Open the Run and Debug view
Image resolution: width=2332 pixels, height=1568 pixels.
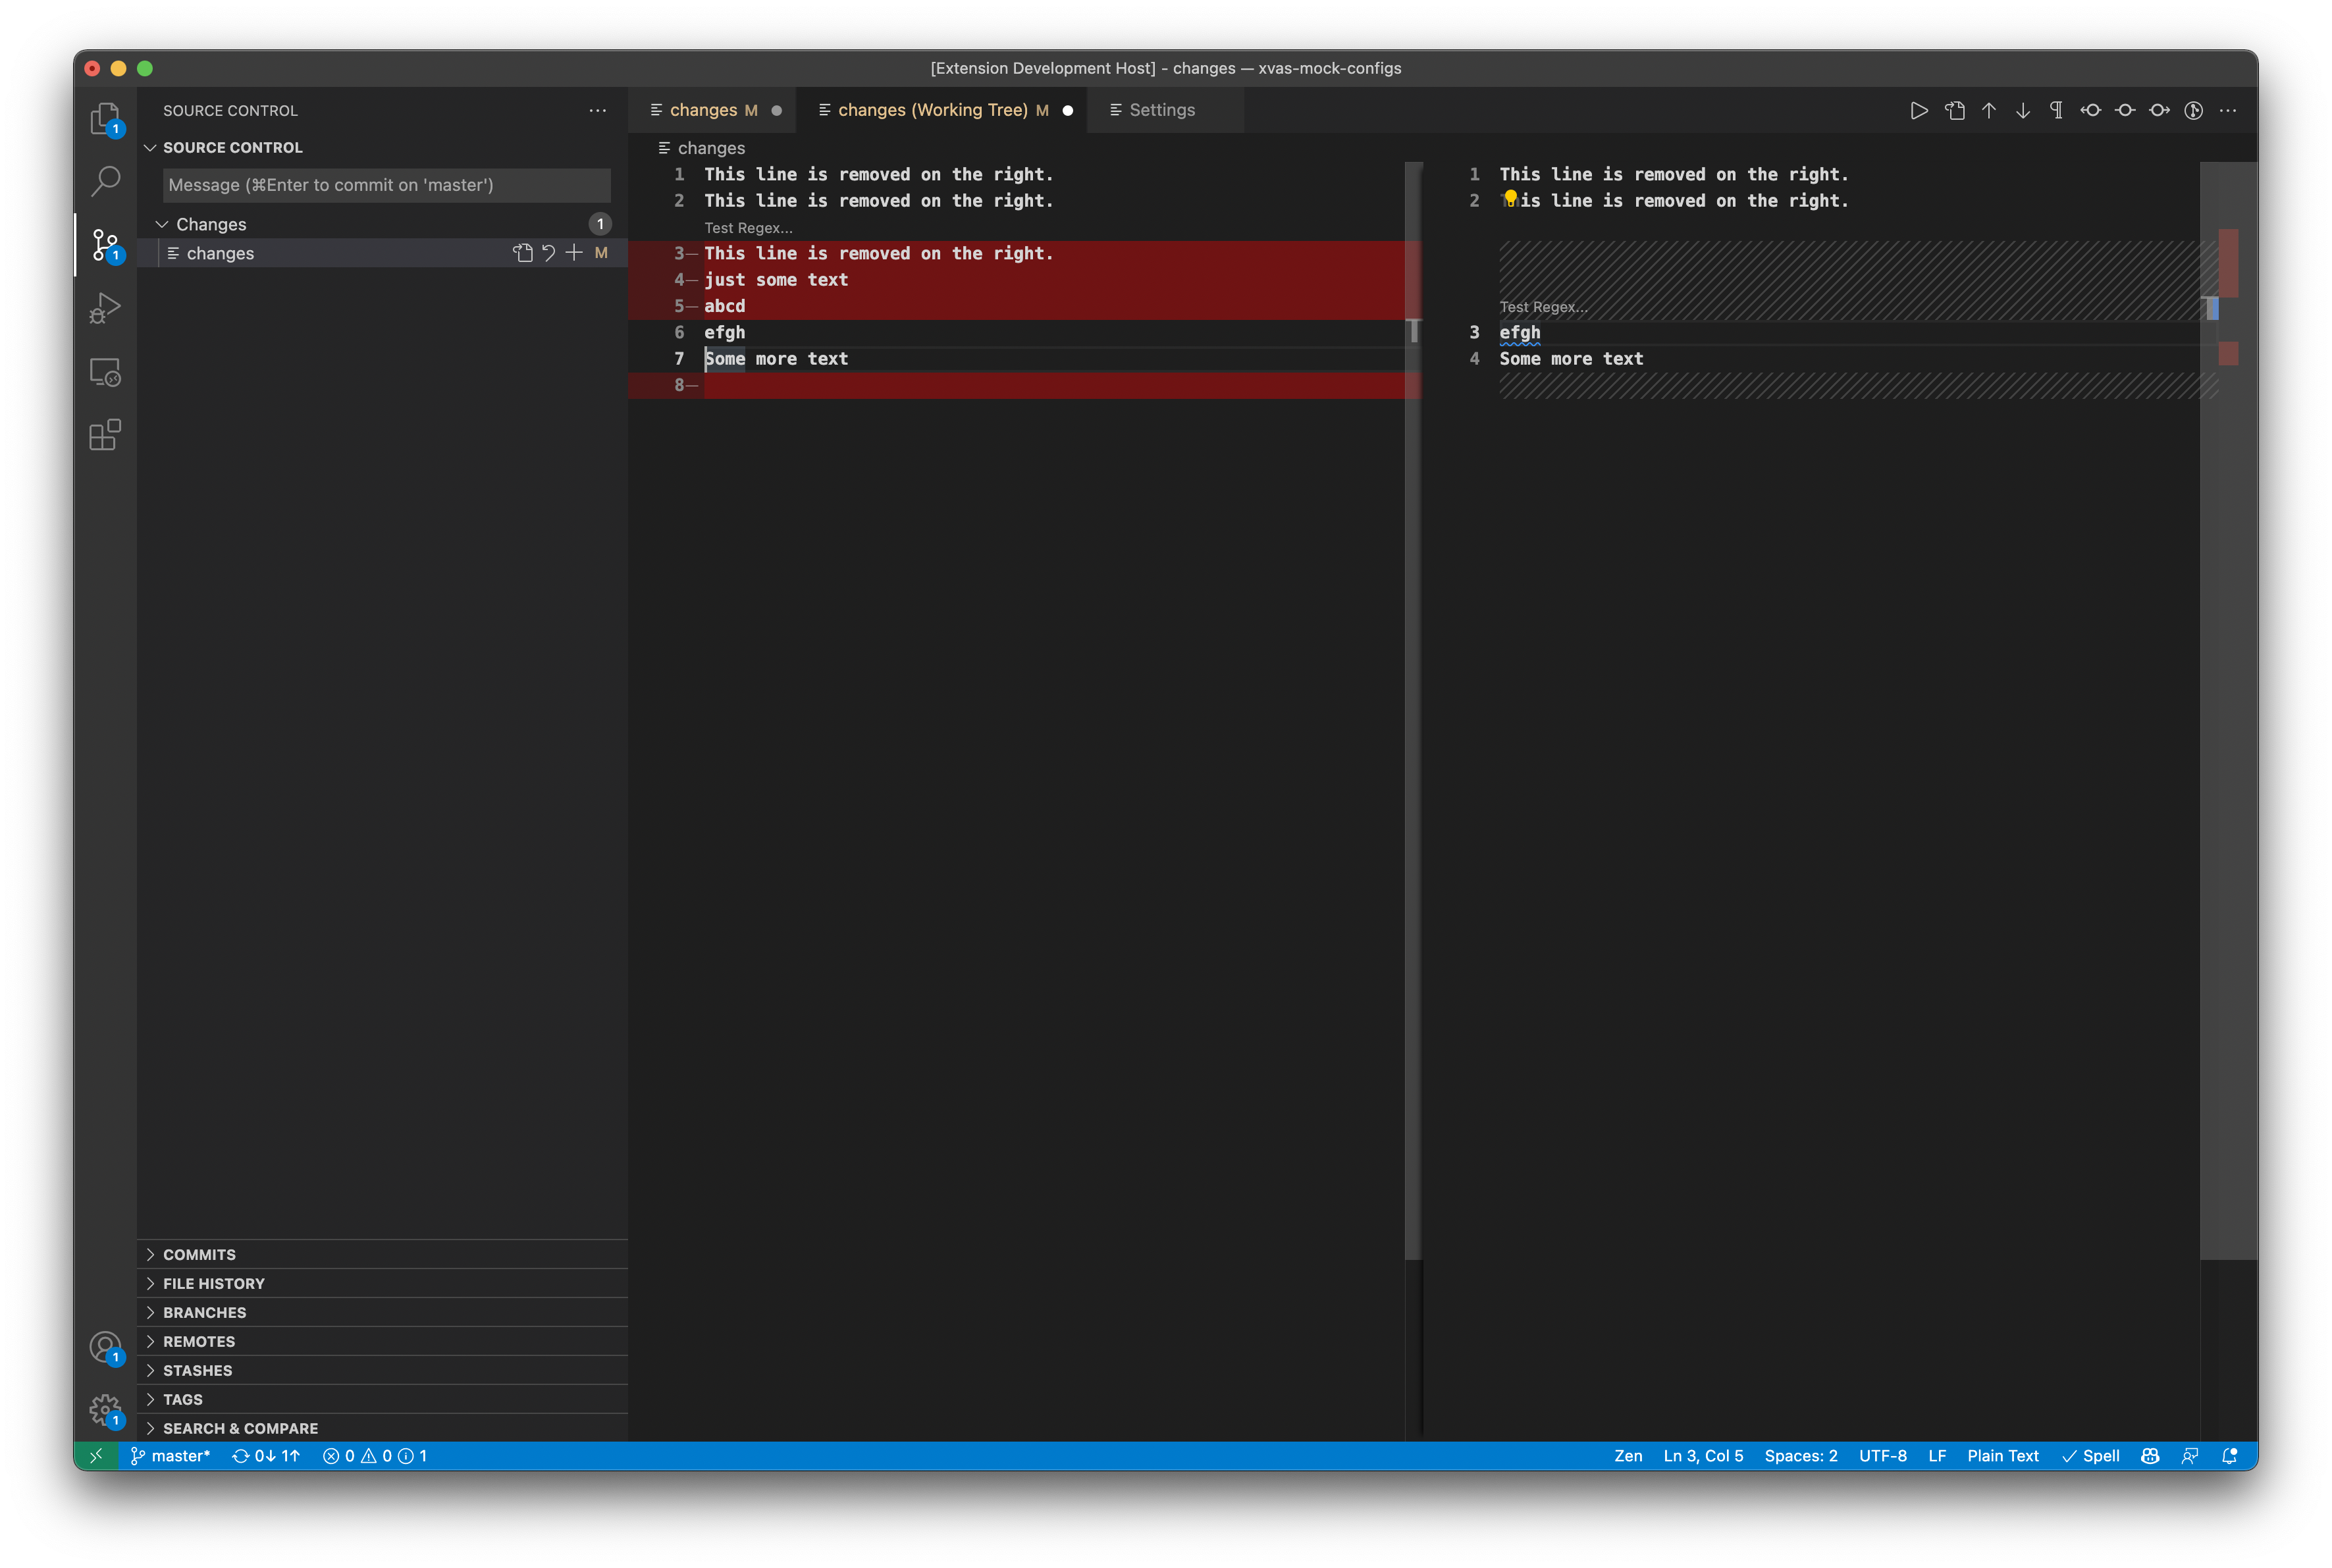coord(104,308)
